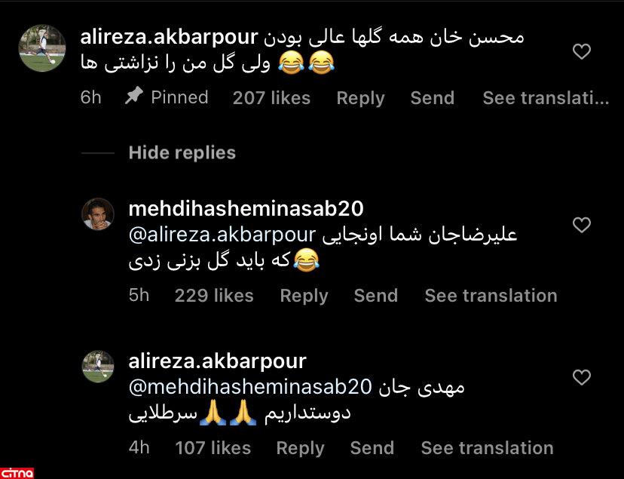
Task: See translation of pinned comment
Action: click(546, 98)
